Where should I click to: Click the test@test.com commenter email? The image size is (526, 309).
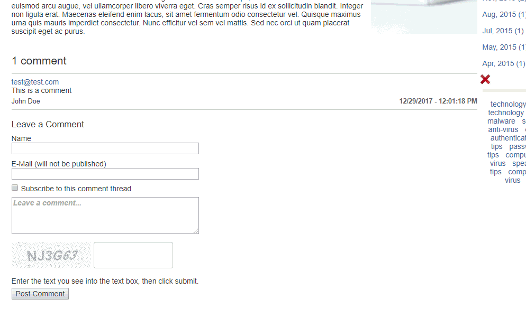(x=35, y=82)
